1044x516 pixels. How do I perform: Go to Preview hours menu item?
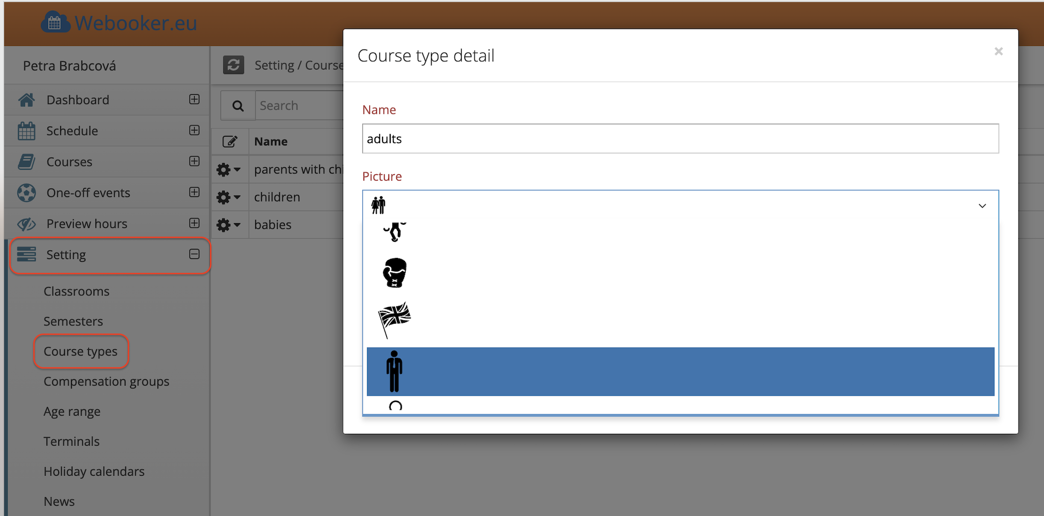coord(87,224)
